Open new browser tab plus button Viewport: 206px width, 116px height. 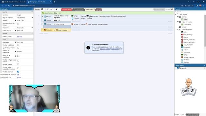54,2
